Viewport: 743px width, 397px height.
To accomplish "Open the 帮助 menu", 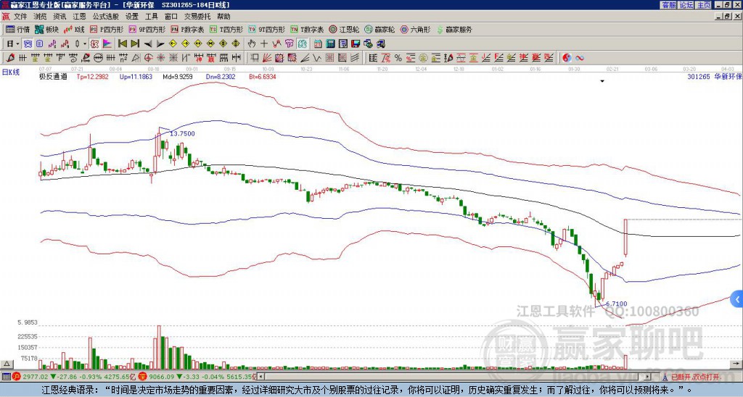I will (x=223, y=17).
